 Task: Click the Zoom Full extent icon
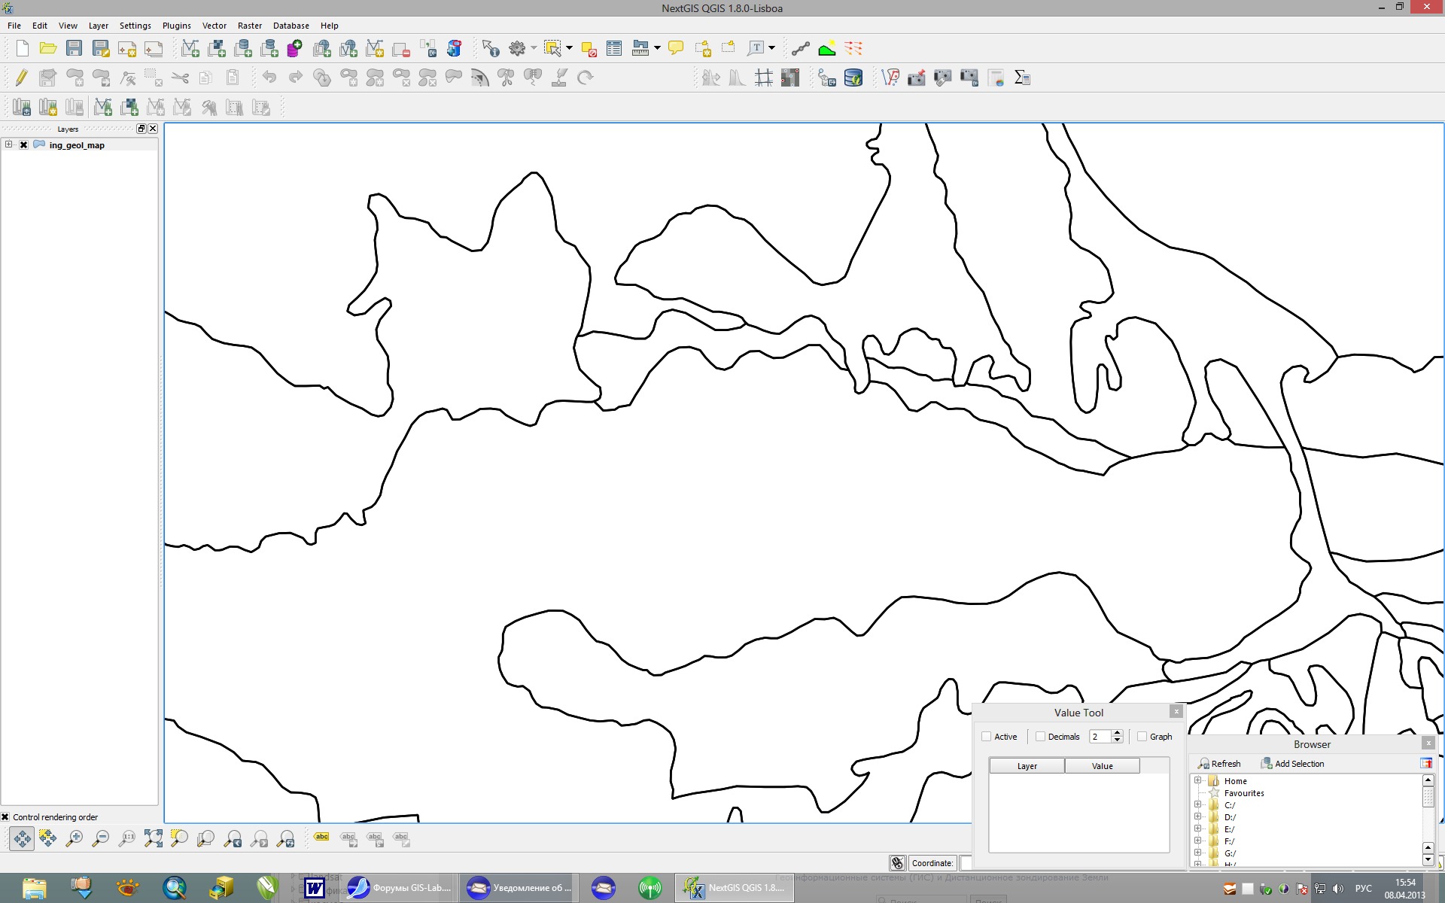[x=153, y=838]
